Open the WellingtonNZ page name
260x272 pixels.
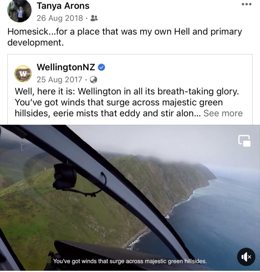(x=66, y=67)
